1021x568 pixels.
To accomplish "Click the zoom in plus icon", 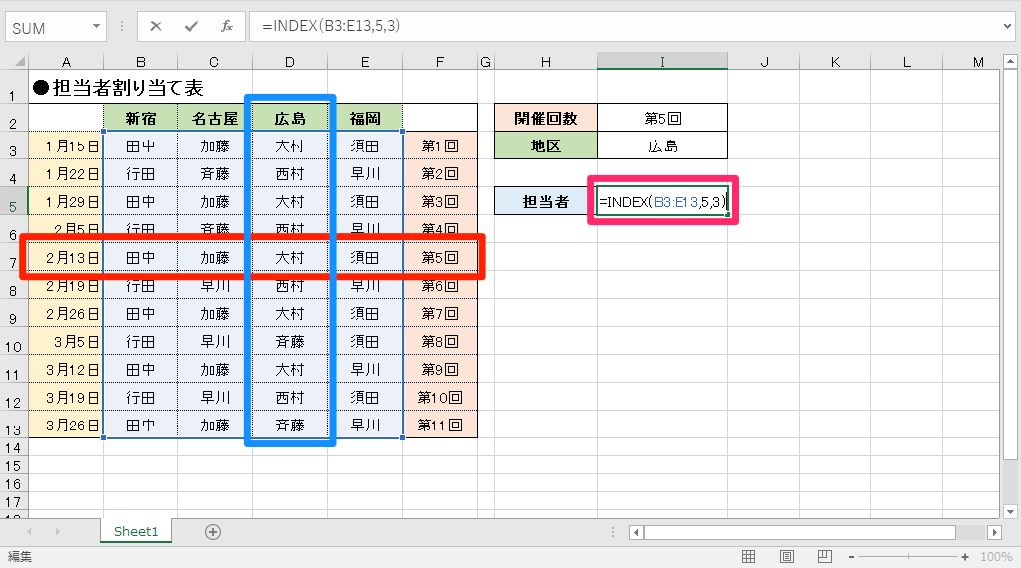I will tap(965, 557).
